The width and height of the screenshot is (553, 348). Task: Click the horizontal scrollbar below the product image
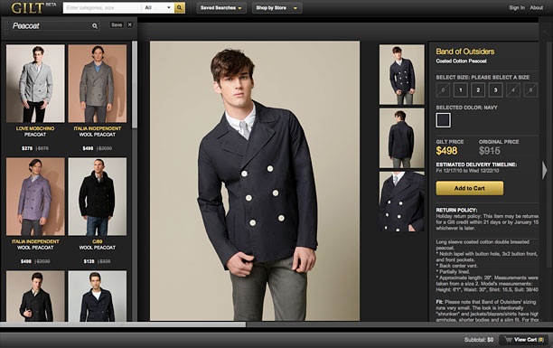123,324
